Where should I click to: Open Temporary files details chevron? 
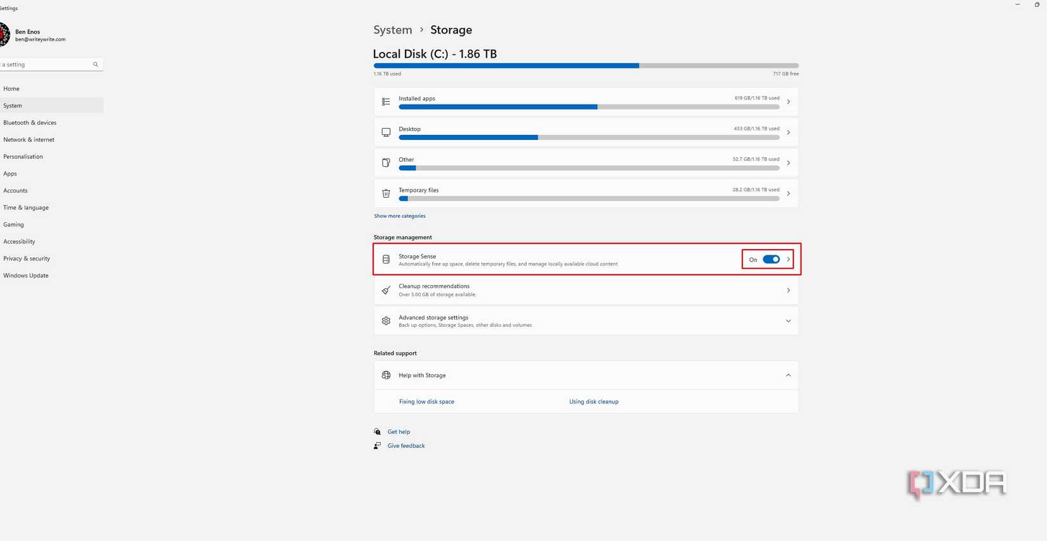(x=788, y=193)
